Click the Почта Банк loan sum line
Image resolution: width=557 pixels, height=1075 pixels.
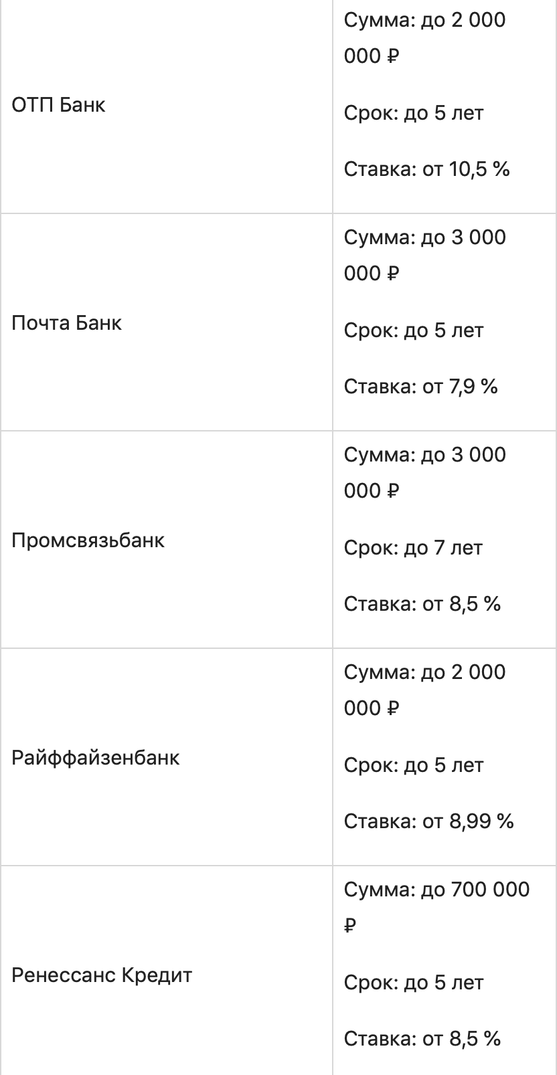424,238
